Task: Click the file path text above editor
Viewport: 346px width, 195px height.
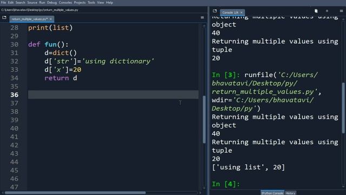Action: [x=39, y=10]
